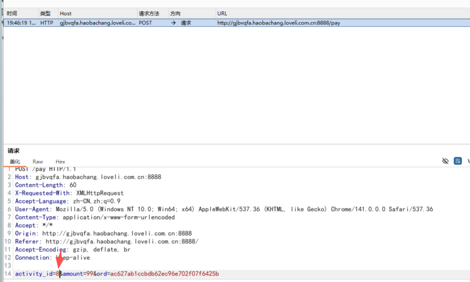
Task: Toggle the hide non-printable characters eye icon
Action: [445, 161]
